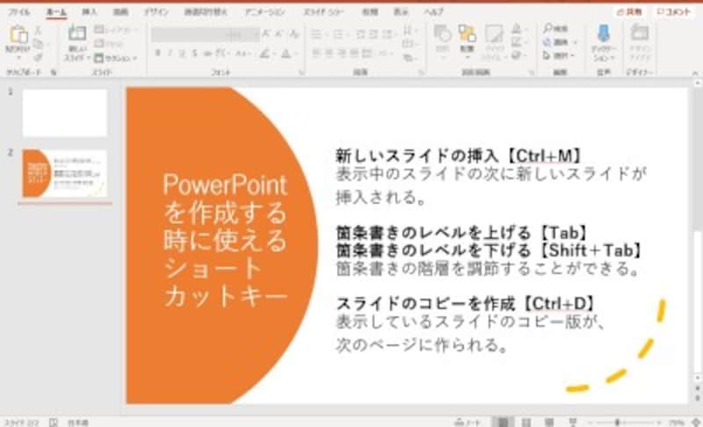Click the Shape Fill paint bucket icon
The height and width of the screenshot is (427, 703).
pos(517,29)
